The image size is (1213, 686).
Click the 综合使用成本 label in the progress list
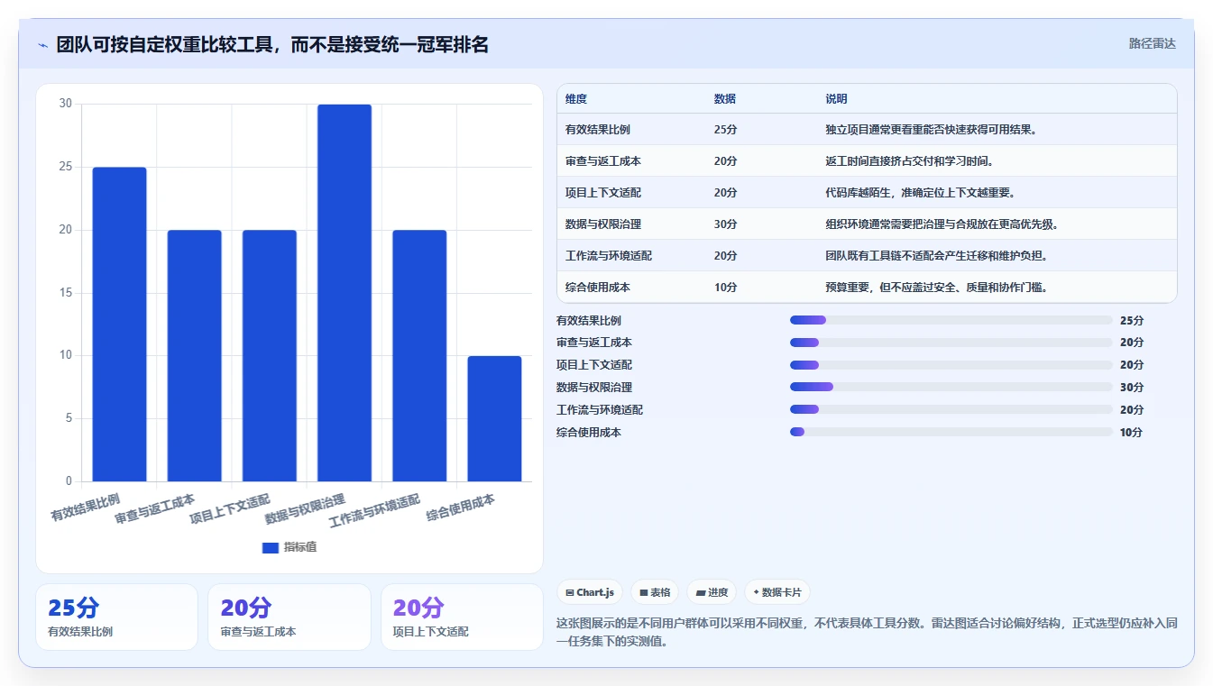pyautogui.click(x=589, y=433)
